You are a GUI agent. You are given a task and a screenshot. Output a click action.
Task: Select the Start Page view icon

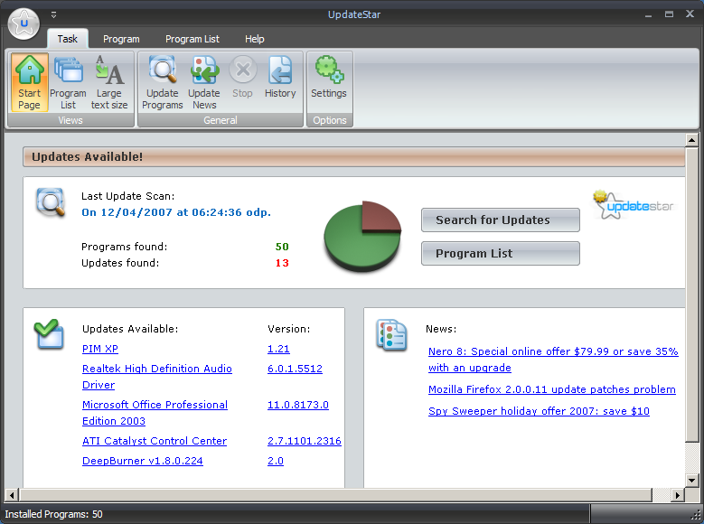click(30, 82)
